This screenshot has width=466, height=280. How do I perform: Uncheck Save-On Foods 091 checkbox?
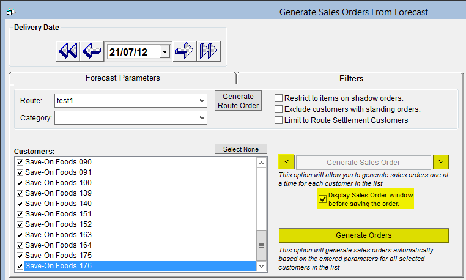(20, 172)
